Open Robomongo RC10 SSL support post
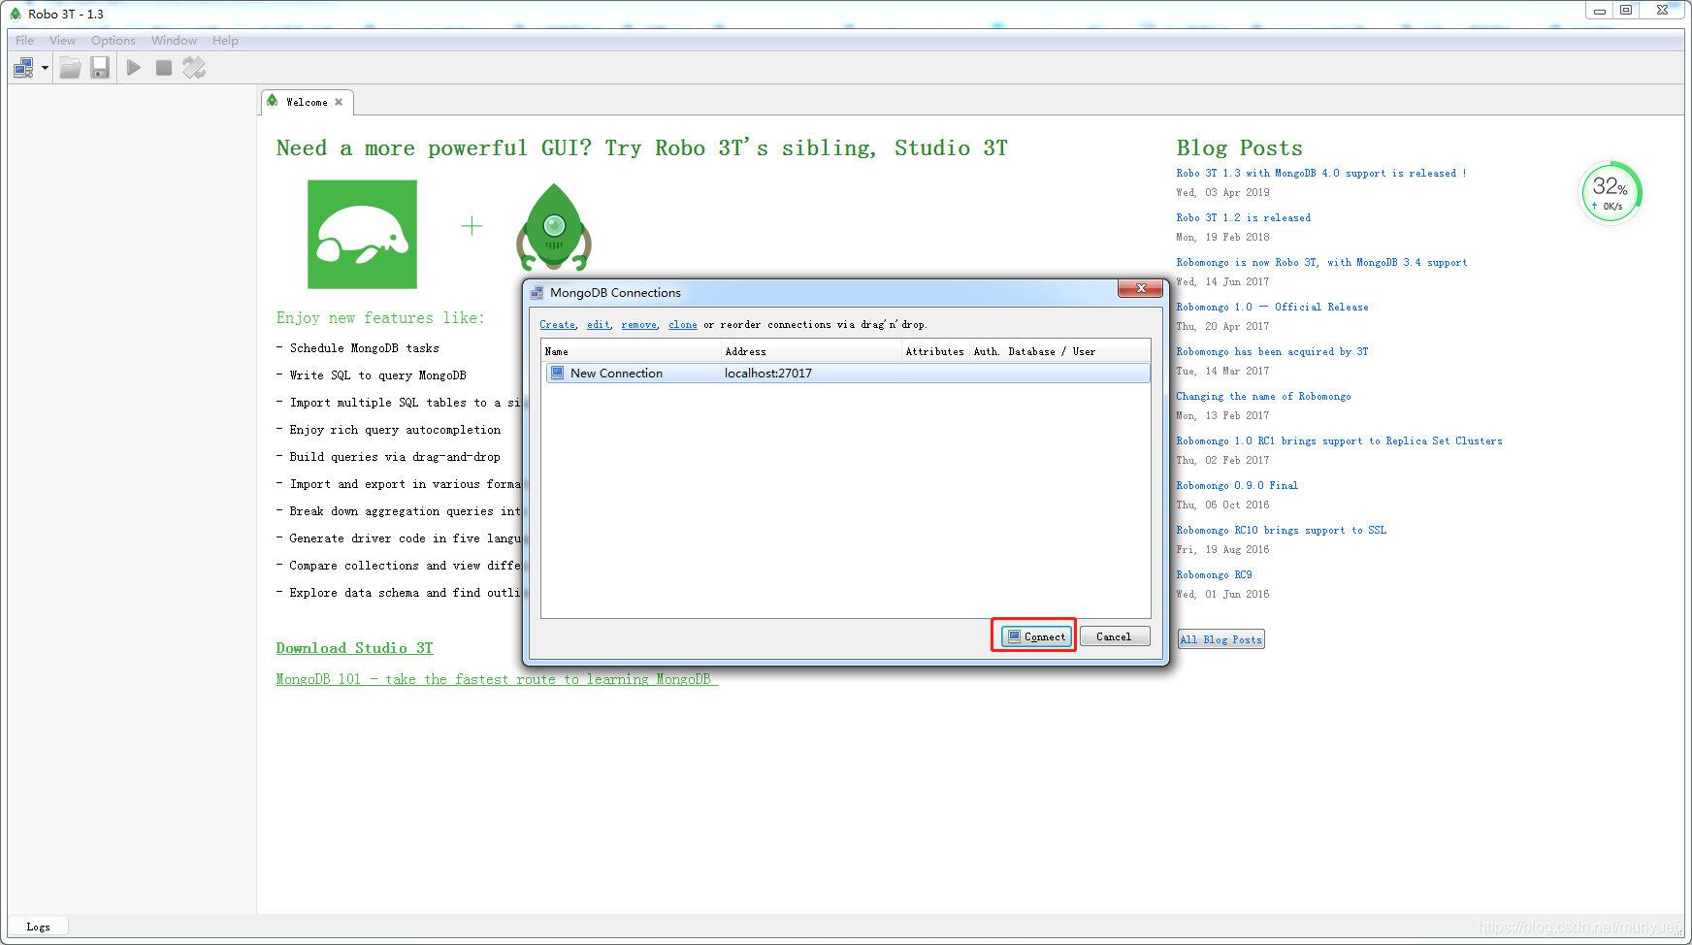 1281,531
